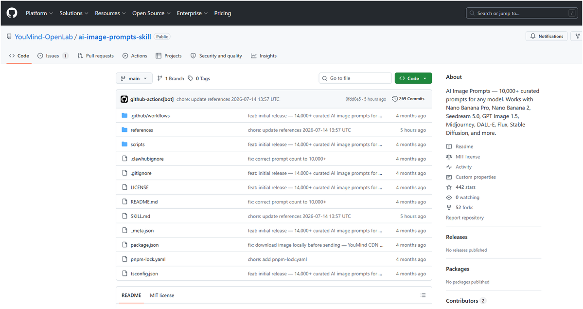Viewport: 583px width, 309px height.
Task: Open the SKILL.md file
Action: click(141, 216)
